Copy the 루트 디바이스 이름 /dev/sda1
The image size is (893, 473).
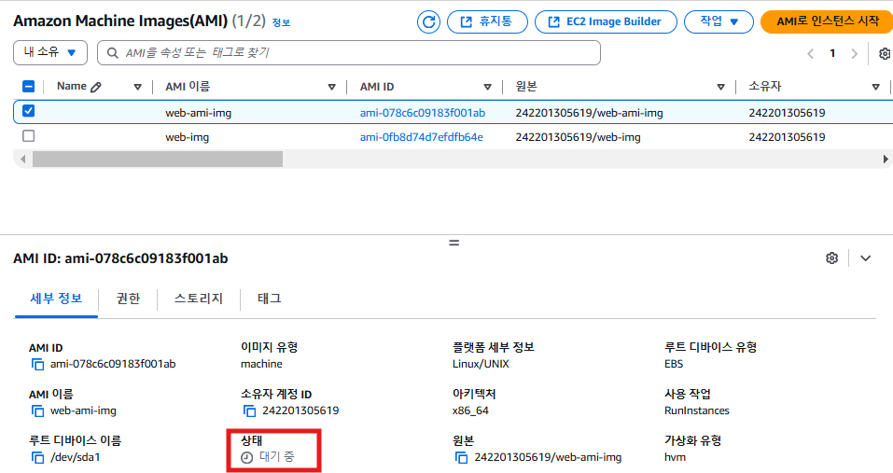coord(37,458)
